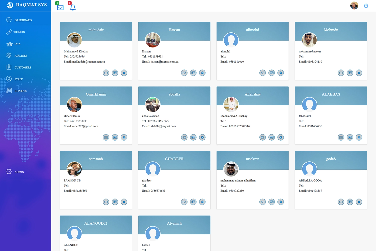Click mkhudair's profile photo
This screenshot has height=251, width=376.
74,40
